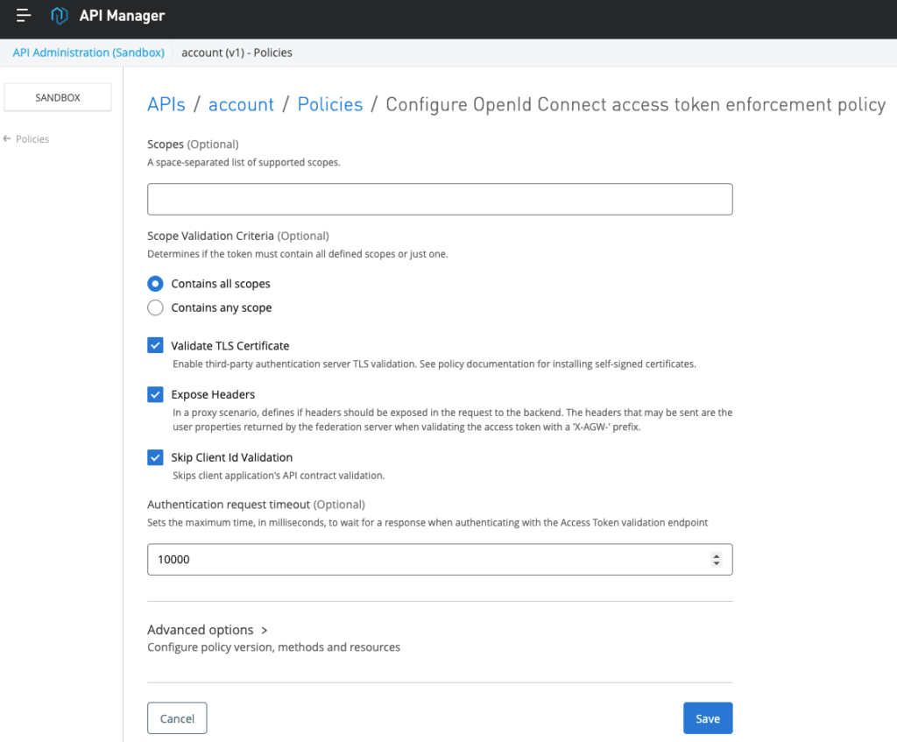Click the Save button

click(707, 718)
